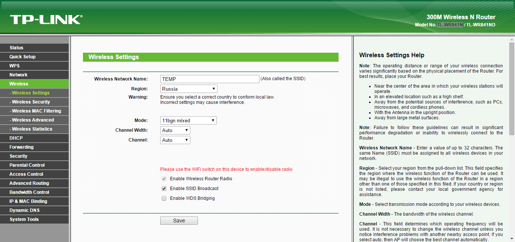Expand the Channel dropdown
The image size is (515, 242).
point(175,140)
